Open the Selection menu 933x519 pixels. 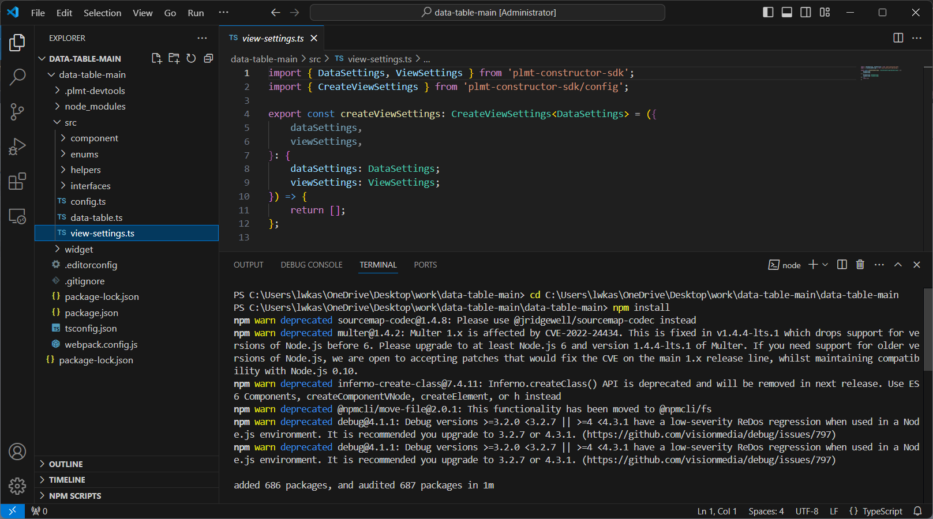(102, 13)
